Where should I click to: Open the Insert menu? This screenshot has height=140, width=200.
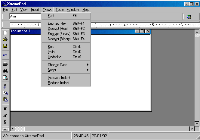click(x=35, y=10)
